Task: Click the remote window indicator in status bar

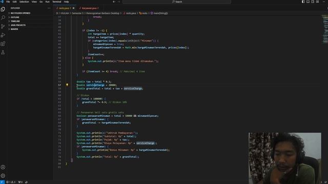Action: 2,182
